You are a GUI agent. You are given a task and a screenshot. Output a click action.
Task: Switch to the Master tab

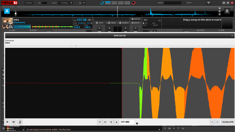pos(135,23)
